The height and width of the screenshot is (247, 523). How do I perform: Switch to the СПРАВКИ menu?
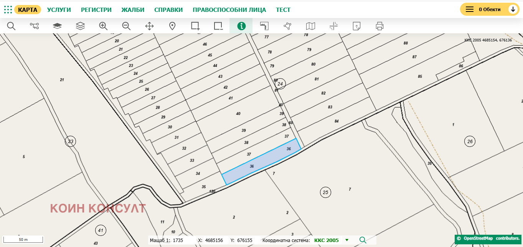point(168,9)
